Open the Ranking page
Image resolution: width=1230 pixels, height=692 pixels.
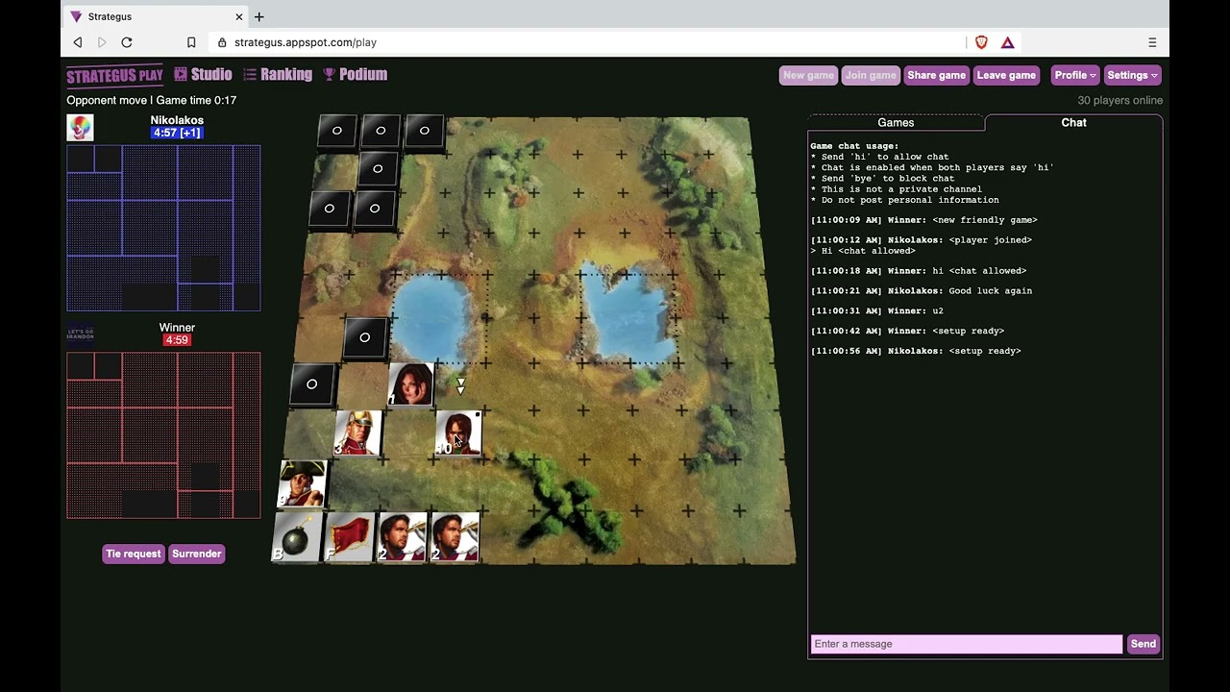278,75
